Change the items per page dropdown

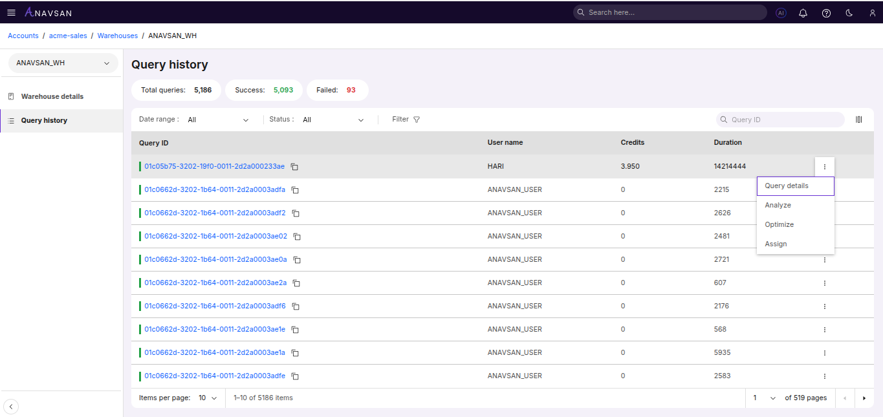(x=208, y=398)
